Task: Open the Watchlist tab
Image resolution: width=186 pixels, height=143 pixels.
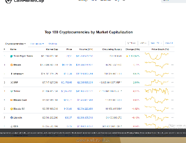Action: click(x=53, y=44)
